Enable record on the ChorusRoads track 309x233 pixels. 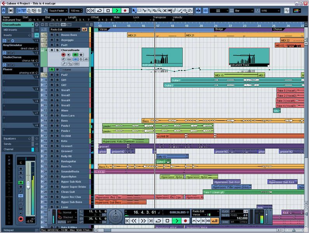63,55
